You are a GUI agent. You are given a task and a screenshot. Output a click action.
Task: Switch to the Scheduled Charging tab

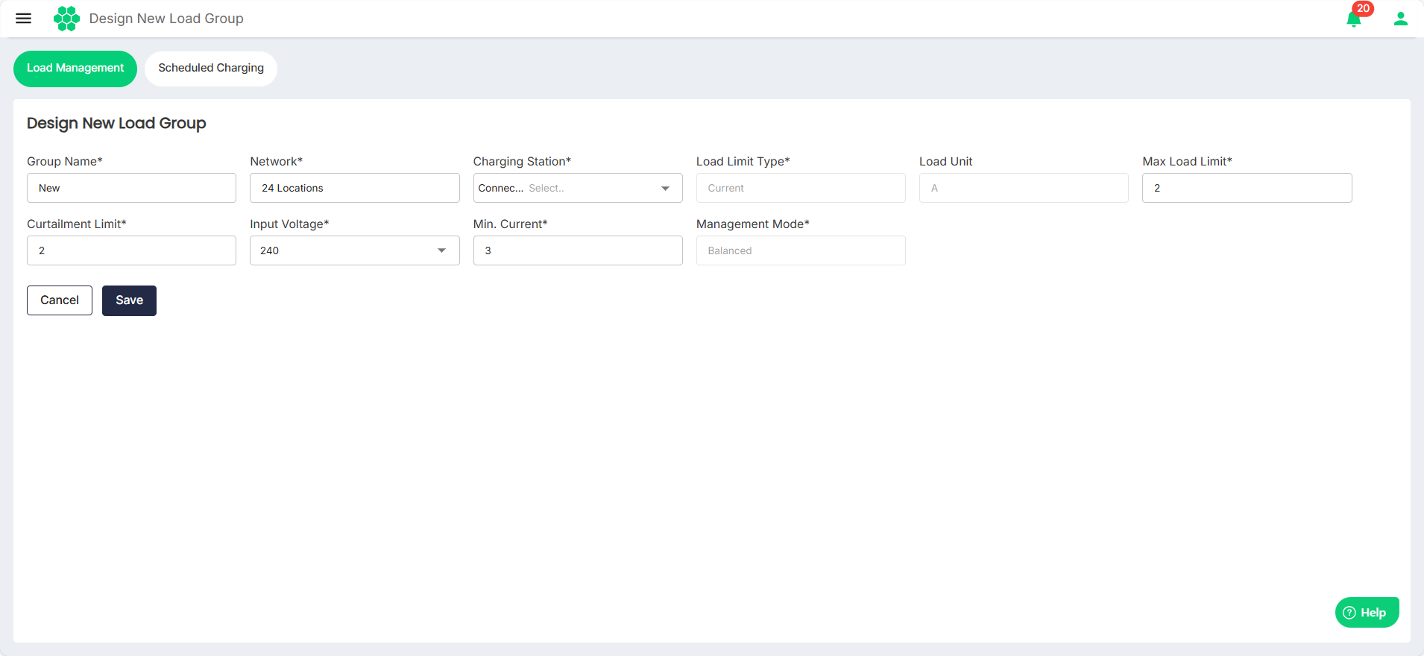click(x=211, y=69)
